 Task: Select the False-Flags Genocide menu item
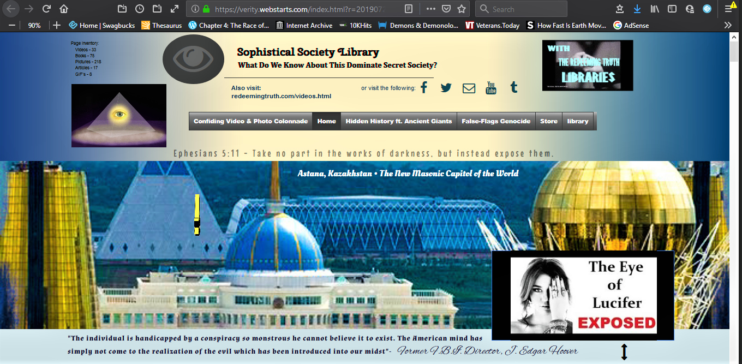click(496, 121)
